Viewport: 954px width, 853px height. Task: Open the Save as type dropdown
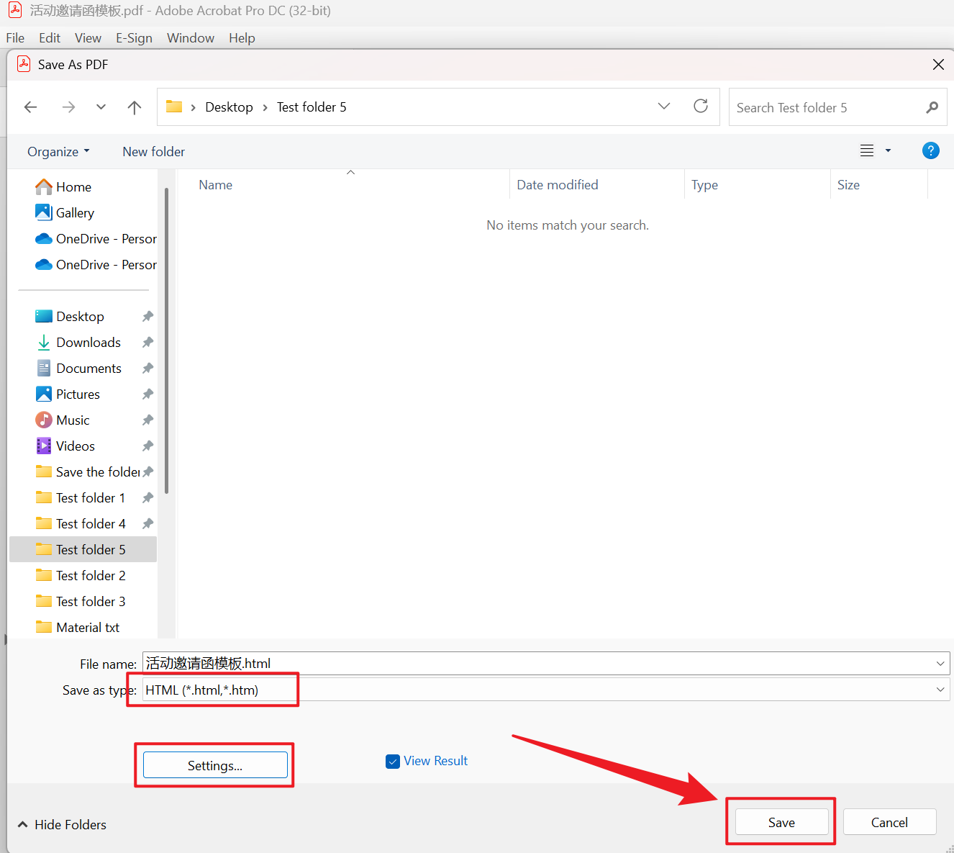(x=940, y=690)
